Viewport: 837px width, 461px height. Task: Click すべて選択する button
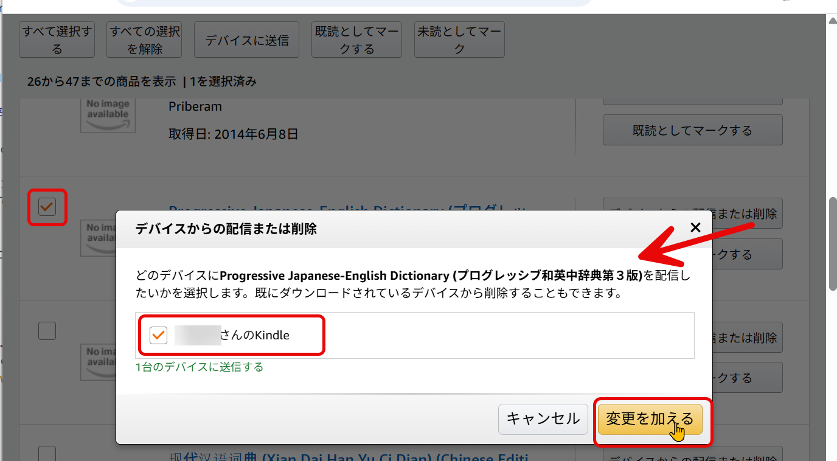[57, 39]
